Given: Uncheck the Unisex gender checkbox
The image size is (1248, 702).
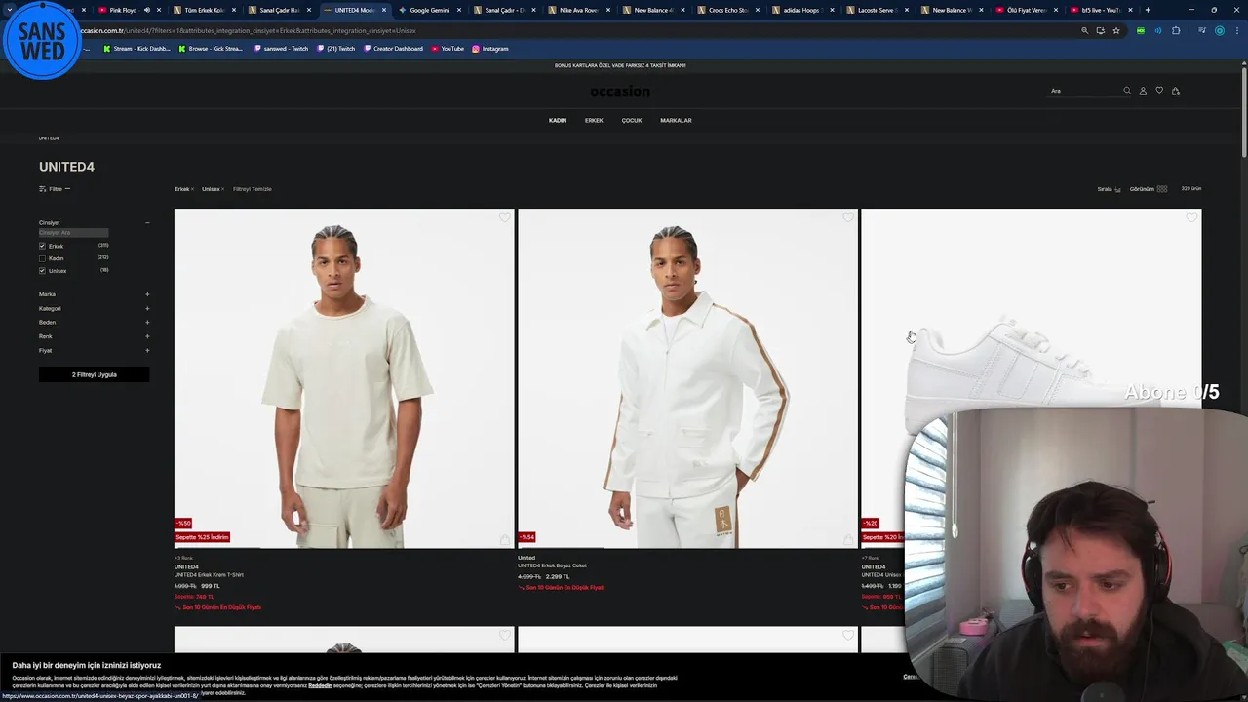Looking at the screenshot, I should (x=42, y=270).
